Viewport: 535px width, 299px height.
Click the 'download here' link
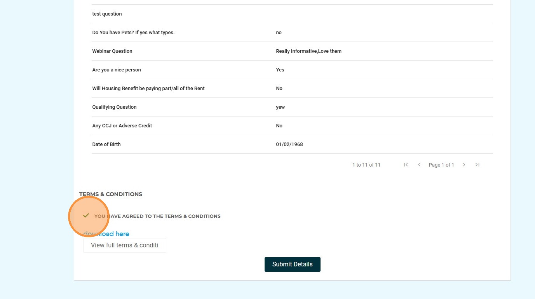(106, 234)
